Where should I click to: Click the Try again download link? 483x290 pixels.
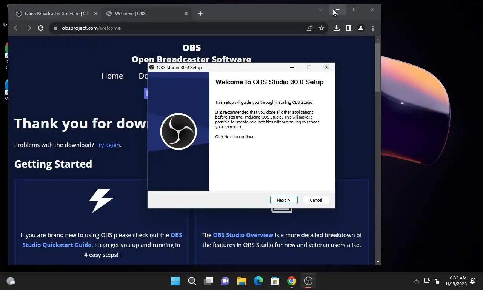pyautogui.click(x=108, y=145)
